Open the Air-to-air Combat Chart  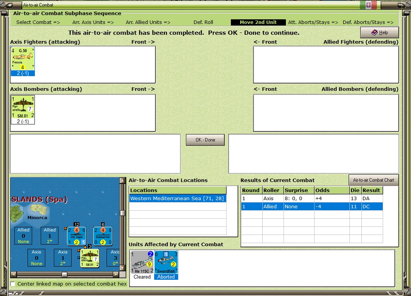[373, 180]
